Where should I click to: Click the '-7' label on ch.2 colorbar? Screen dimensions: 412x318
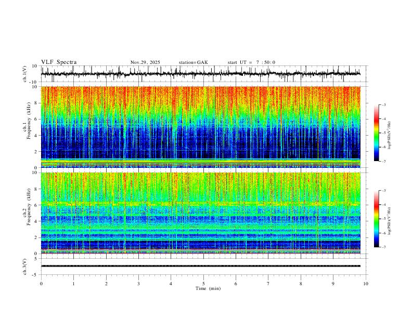(x=383, y=247)
